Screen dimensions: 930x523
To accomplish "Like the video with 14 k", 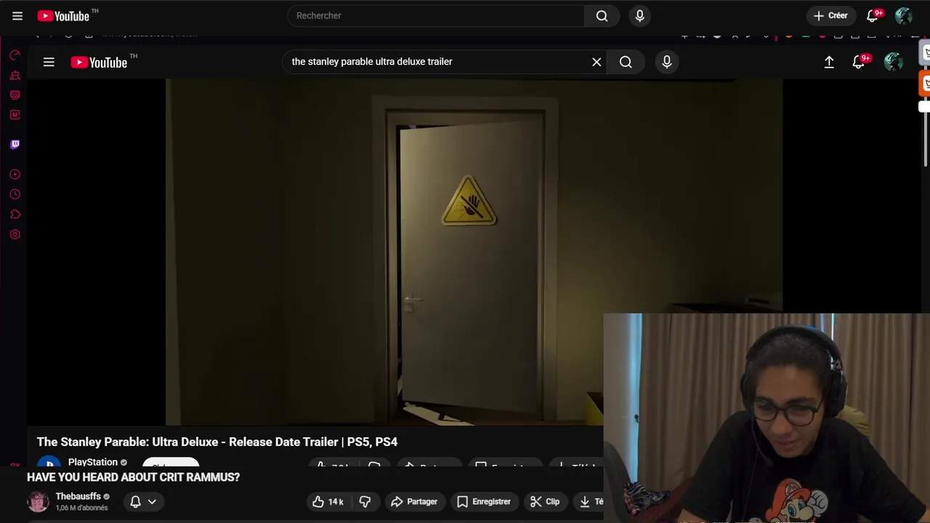I will point(328,501).
